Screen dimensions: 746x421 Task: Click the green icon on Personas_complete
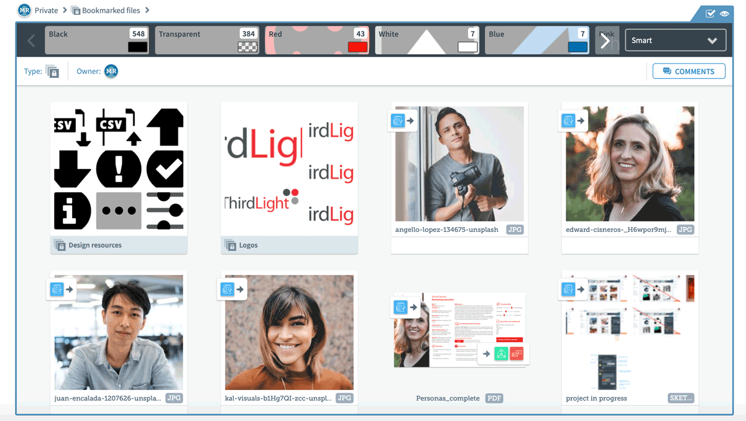[501, 354]
